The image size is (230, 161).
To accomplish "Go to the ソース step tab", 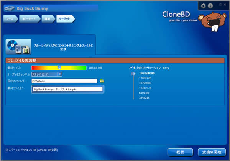I will click(x=10, y=19).
